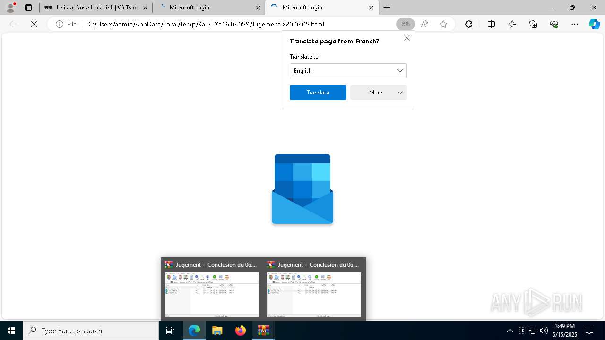Select second Jugement + Conclusion WinRAR thumbnail
Screen dimensions: 605x340
click(x=314, y=289)
